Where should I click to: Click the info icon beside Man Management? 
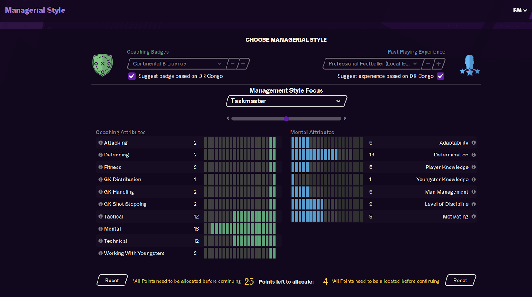(473, 192)
